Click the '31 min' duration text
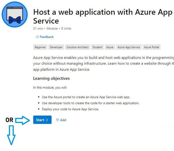The image size is (174, 151). [x=38, y=29]
